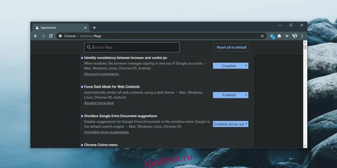Click the Reset all to default button

[231, 47]
